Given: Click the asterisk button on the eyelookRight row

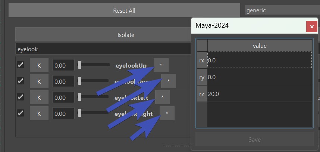Looking at the screenshot, I should click(x=167, y=113).
